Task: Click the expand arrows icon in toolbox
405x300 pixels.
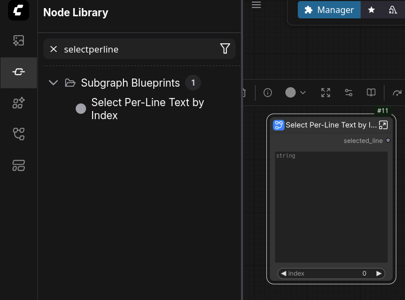Action: (x=325, y=93)
